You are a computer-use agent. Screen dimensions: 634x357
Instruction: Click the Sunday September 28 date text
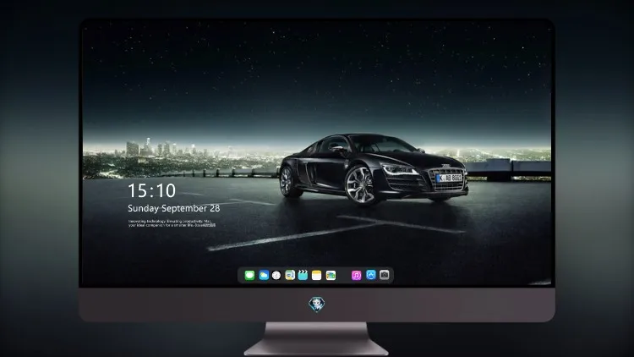click(174, 208)
